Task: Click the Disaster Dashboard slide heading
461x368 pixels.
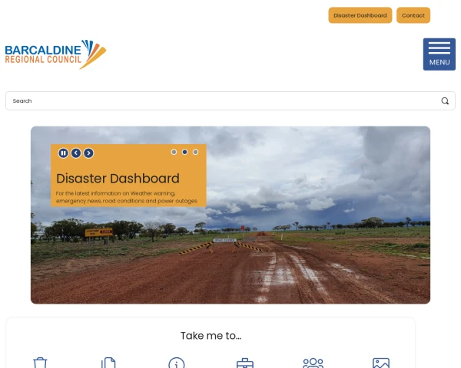Action: (118, 179)
